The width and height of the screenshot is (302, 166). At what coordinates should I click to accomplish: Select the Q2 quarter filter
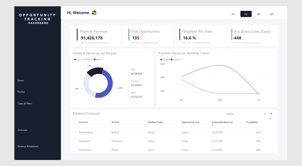246,14
